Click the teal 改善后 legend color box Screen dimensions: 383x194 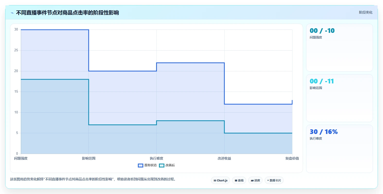[x=162, y=165]
